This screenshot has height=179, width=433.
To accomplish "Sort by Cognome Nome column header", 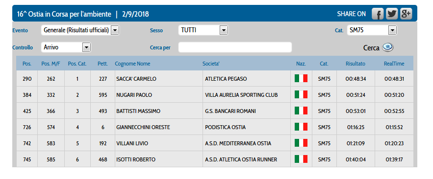I will [132, 64].
